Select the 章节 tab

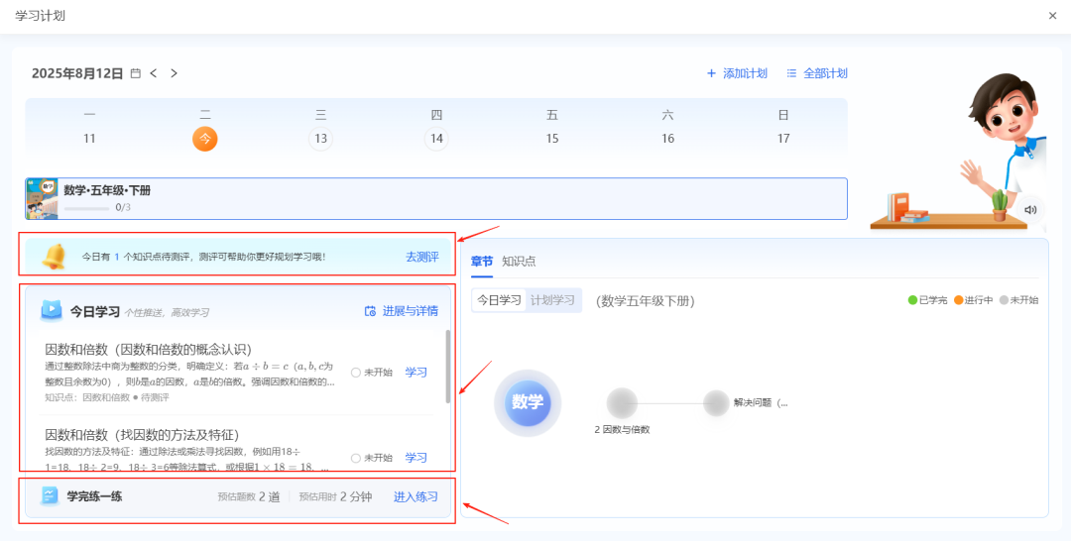pyautogui.click(x=482, y=262)
